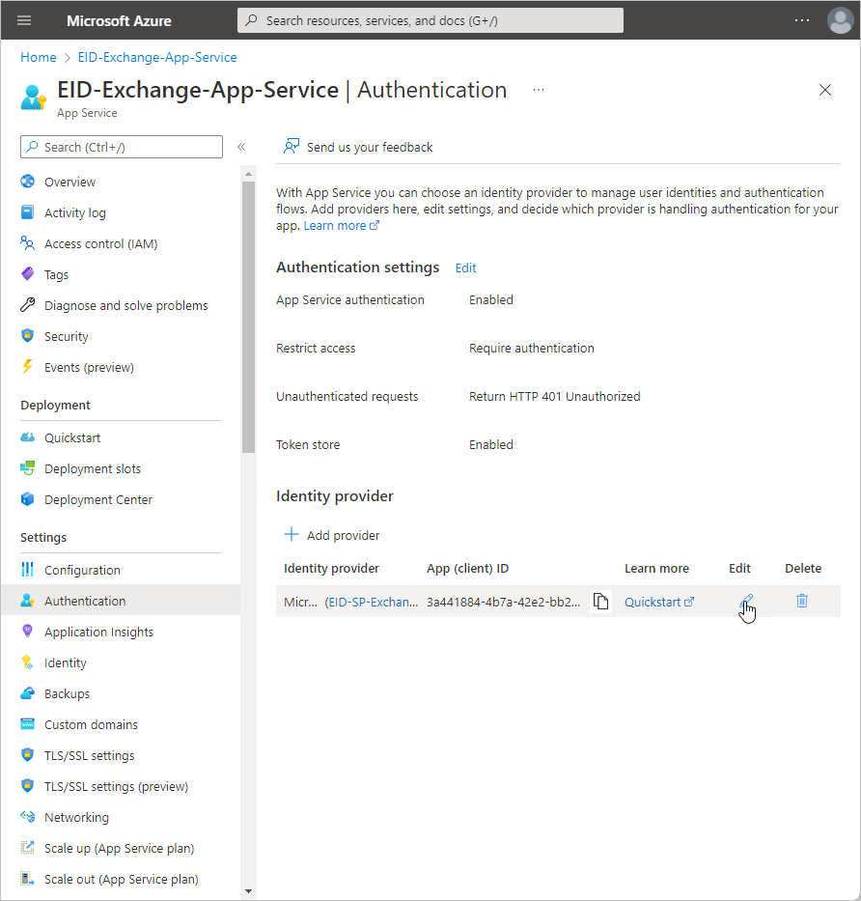
Task: Open Access control (IAM) menu item
Action: [100, 244]
